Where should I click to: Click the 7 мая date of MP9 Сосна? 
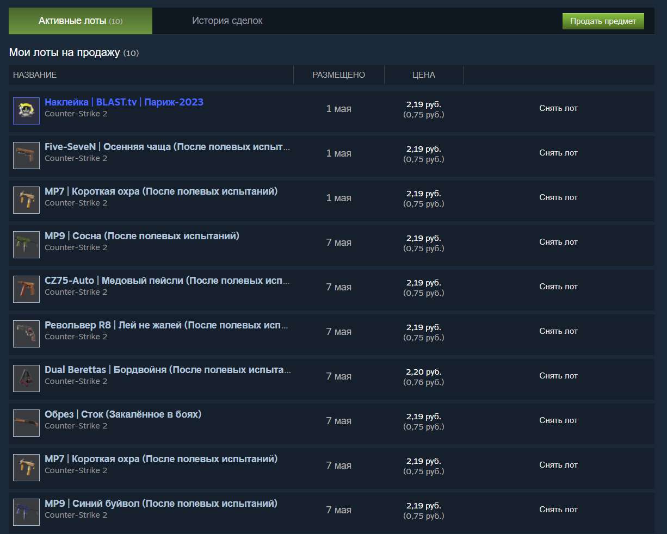tap(339, 243)
